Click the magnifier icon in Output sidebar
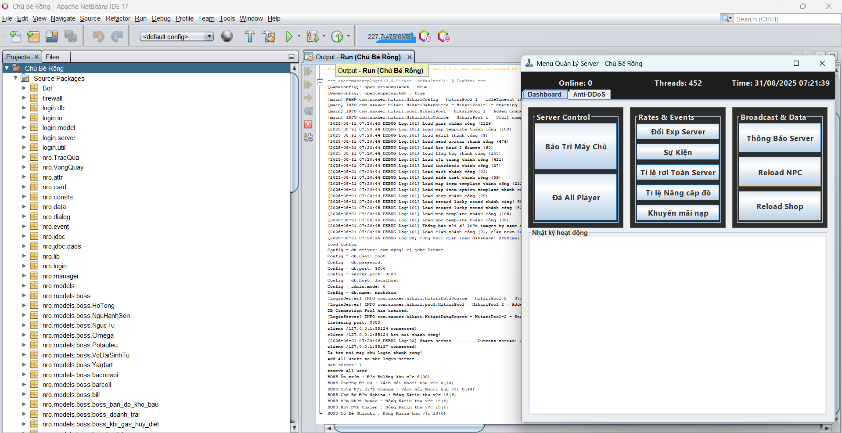Screen dimensions: 842x433 (x=308, y=111)
